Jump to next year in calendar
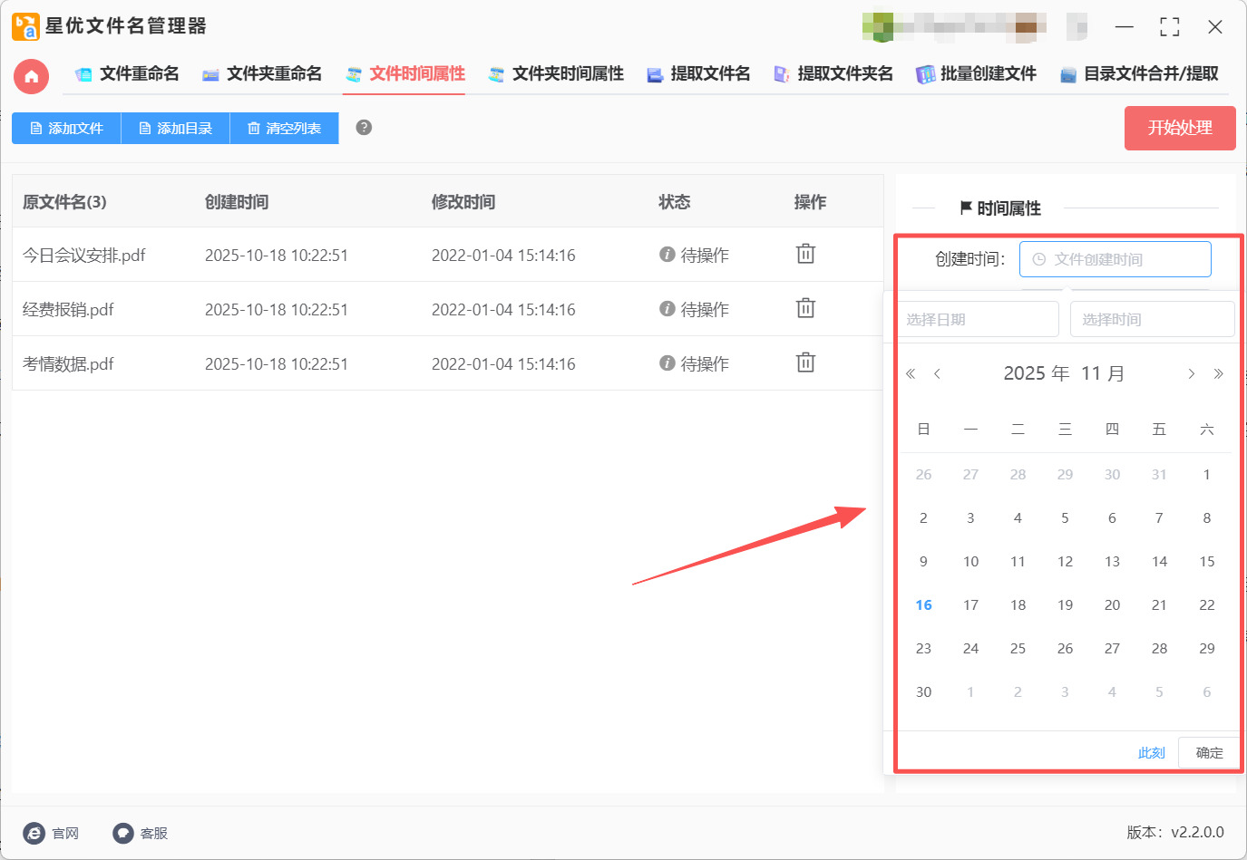 pos(1218,374)
